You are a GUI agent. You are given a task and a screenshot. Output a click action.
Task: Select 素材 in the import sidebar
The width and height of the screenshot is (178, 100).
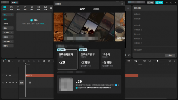5,19
